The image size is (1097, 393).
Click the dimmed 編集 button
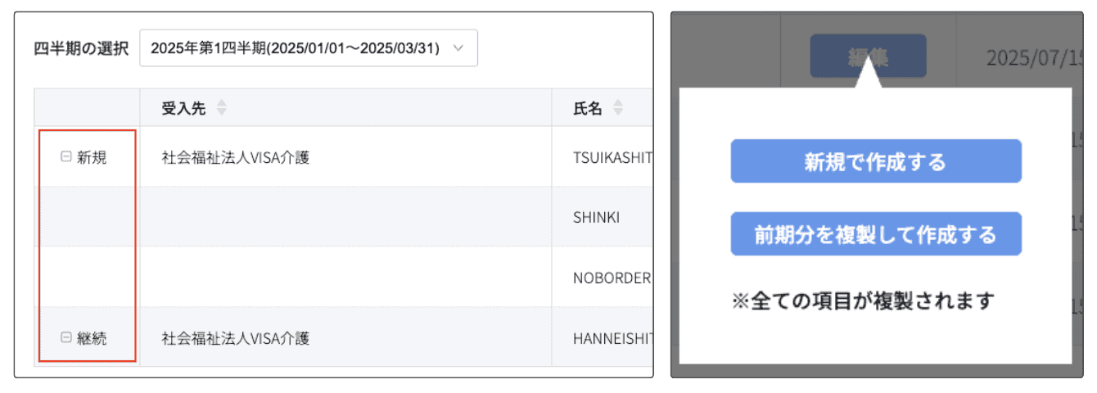[x=868, y=56]
